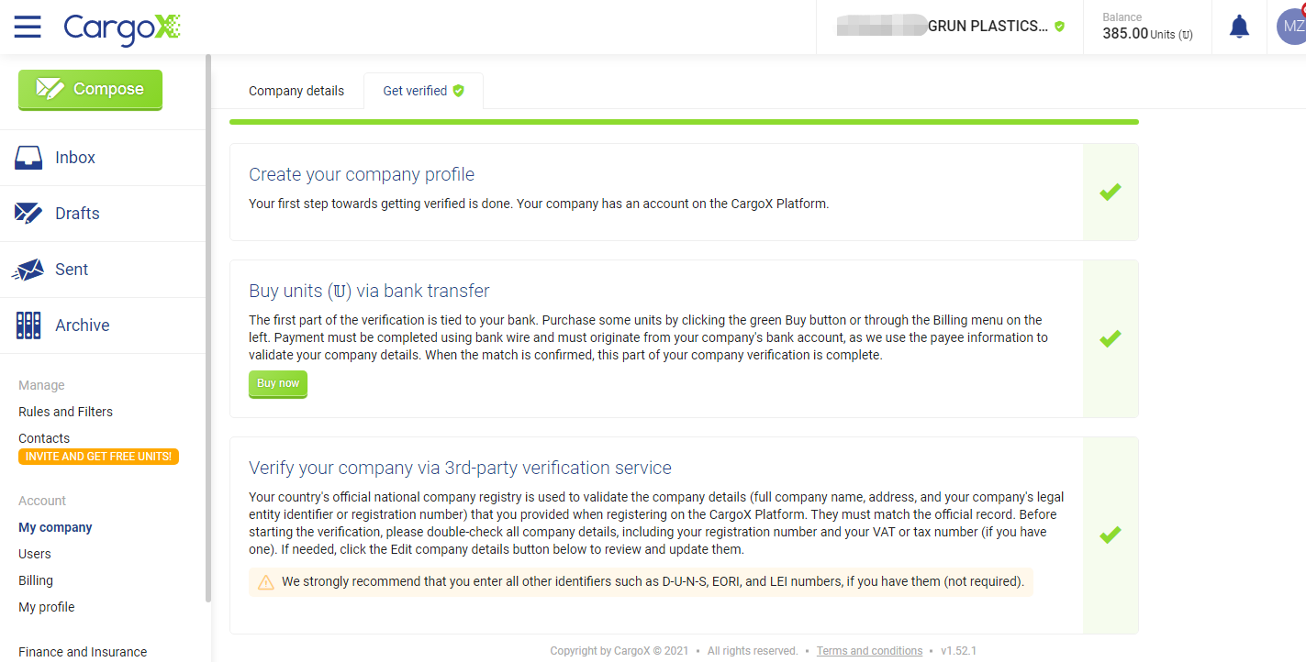The width and height of the screenshot is (1306, 662).
Task: Click the Archive binders icon
Action: click(x=28, y=325)
